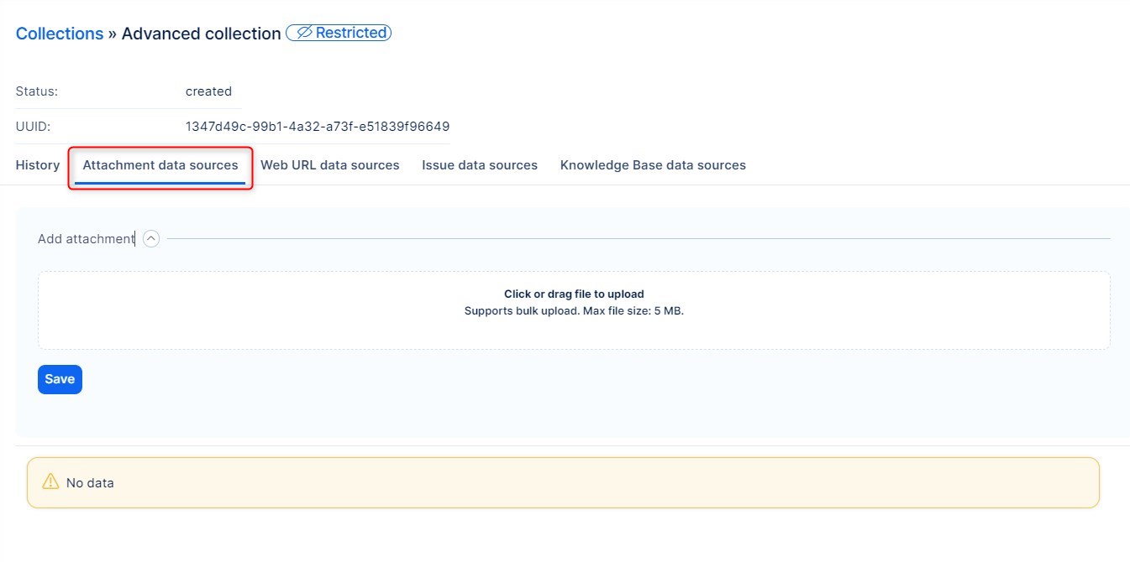
Task: Click the Advanced collection page title
Action: [201, 34]
